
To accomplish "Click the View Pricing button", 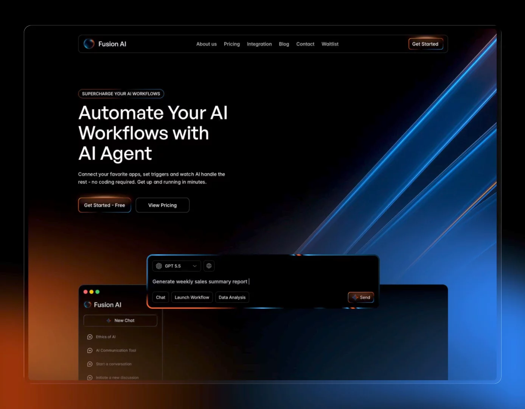I will pyautogui.click(x=163, y=205).
